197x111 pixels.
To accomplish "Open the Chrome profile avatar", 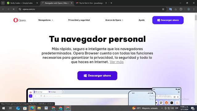I will tap(189, 9).
